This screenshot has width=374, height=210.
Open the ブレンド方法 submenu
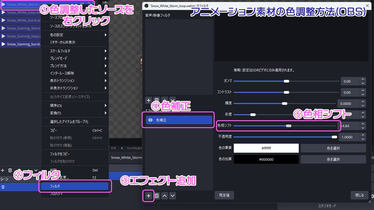pos(75,66)
